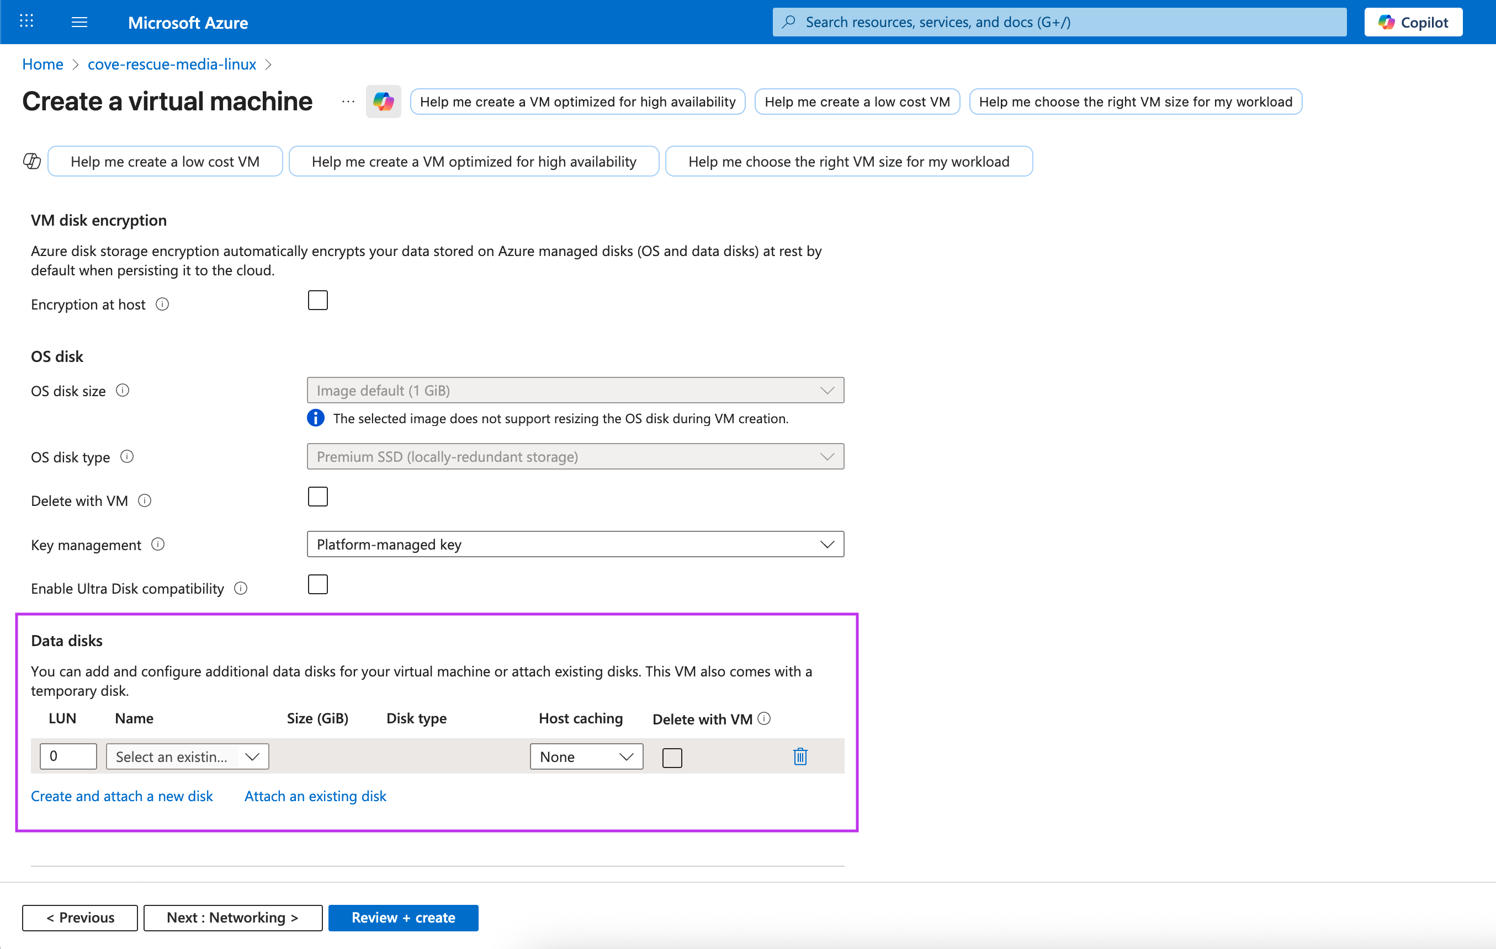The height and width of the screenshot is (949, 1496).
Task: Show info tooltip for Encryption at host
Action: point(162,305)
